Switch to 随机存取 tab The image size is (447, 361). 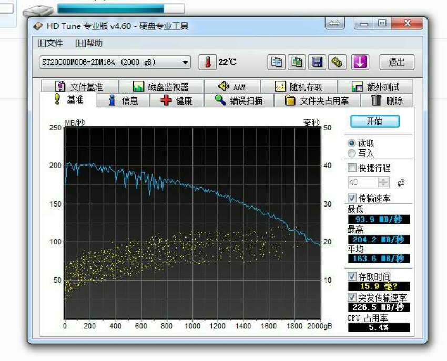coord(299,87)
